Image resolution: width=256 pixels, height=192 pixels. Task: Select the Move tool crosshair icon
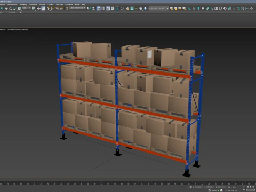point(6,9)
